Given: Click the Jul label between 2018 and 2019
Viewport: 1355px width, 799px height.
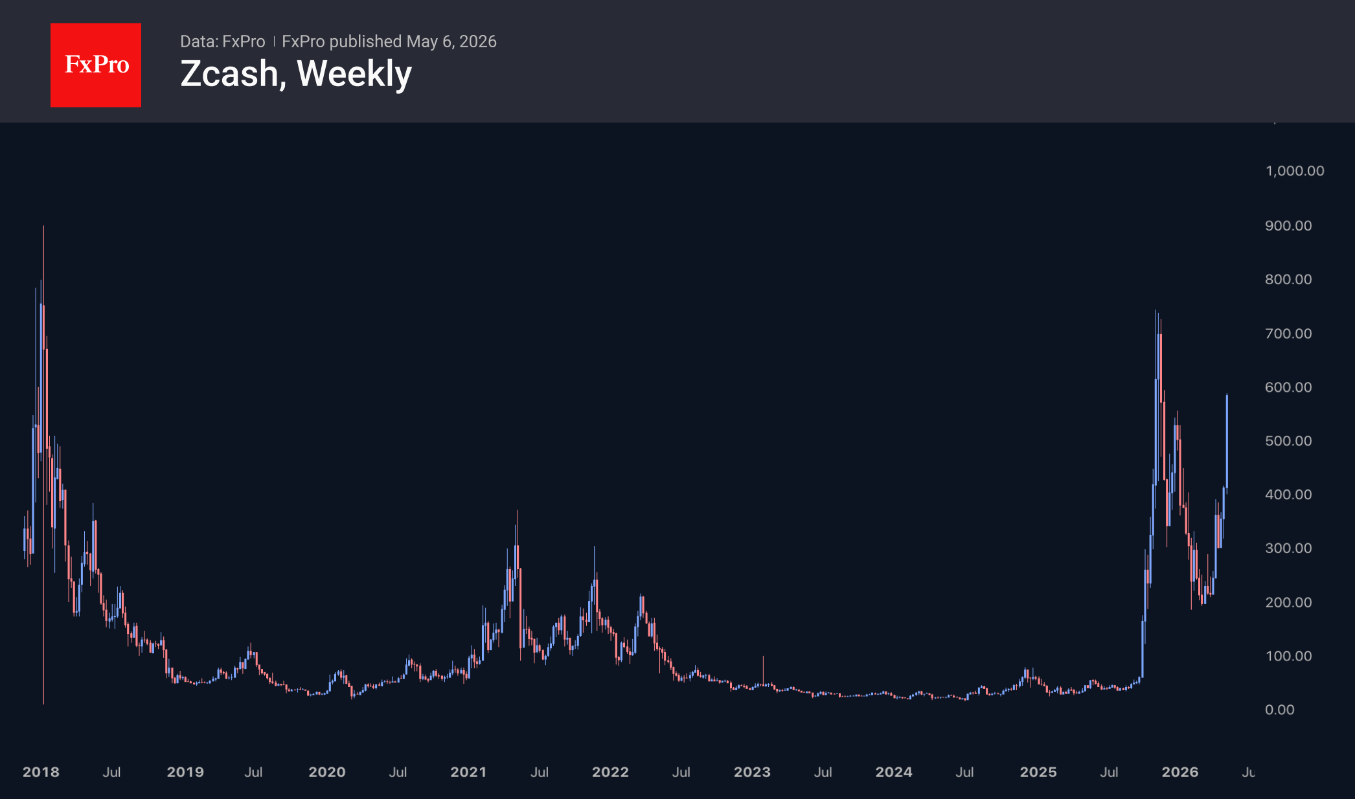Looking at the screenshot, I should click(111, 772).
